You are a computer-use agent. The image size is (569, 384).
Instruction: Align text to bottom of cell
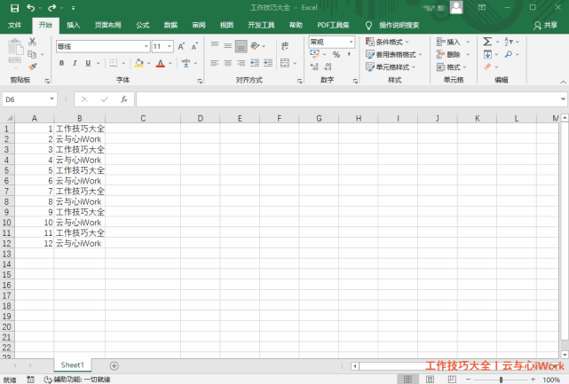[241, 46]
